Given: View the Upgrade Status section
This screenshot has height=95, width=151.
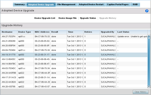Looking at the screenshot, I should tap(88, 18).
